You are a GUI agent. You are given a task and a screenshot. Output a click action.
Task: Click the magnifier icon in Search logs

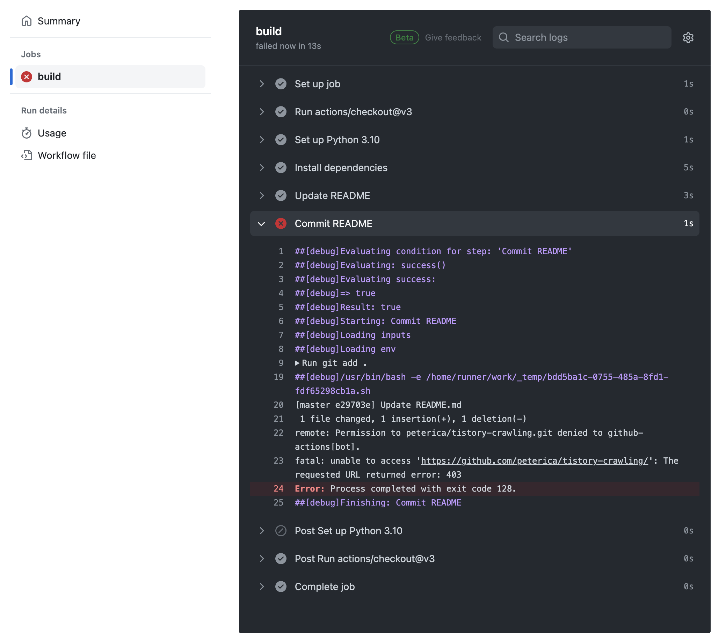coord(503,38)
